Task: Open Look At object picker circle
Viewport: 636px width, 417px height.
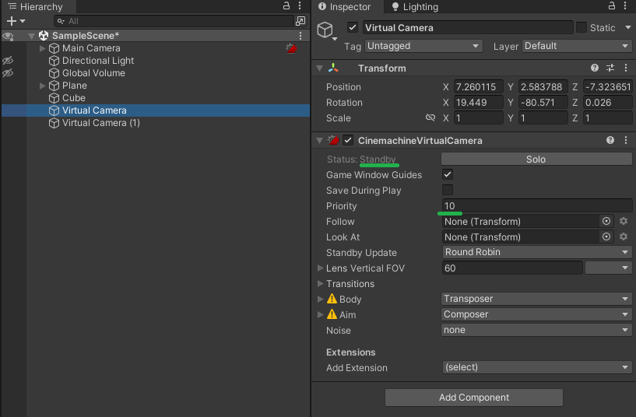Action: tap(606, 237)
